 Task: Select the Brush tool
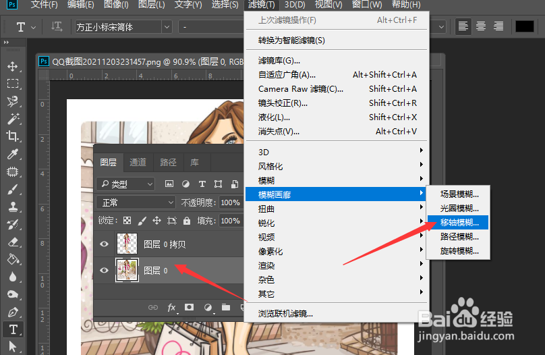[x=13, y=189]
